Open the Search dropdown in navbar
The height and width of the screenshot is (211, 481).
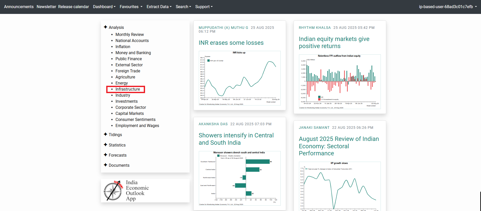(x=183, y=7)
